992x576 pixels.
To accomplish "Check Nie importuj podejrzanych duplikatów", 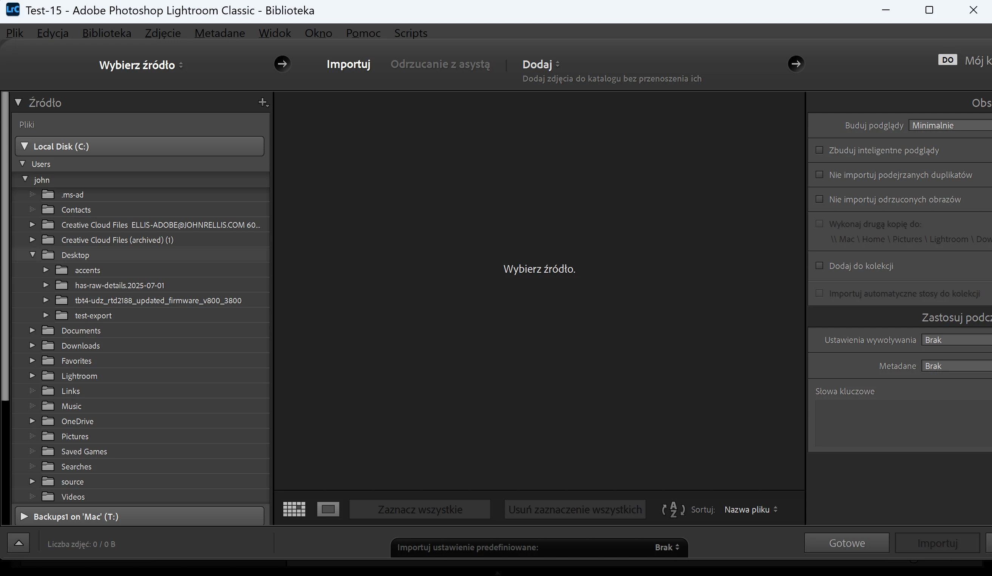I will [819, 174].
